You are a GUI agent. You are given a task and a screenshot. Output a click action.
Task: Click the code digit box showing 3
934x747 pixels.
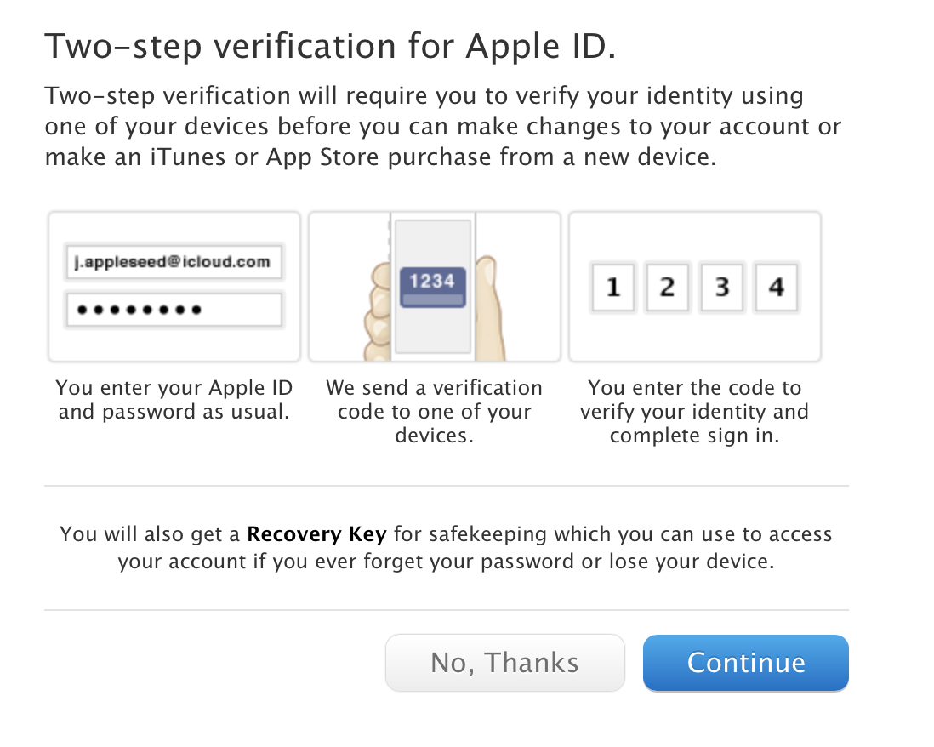721,287
